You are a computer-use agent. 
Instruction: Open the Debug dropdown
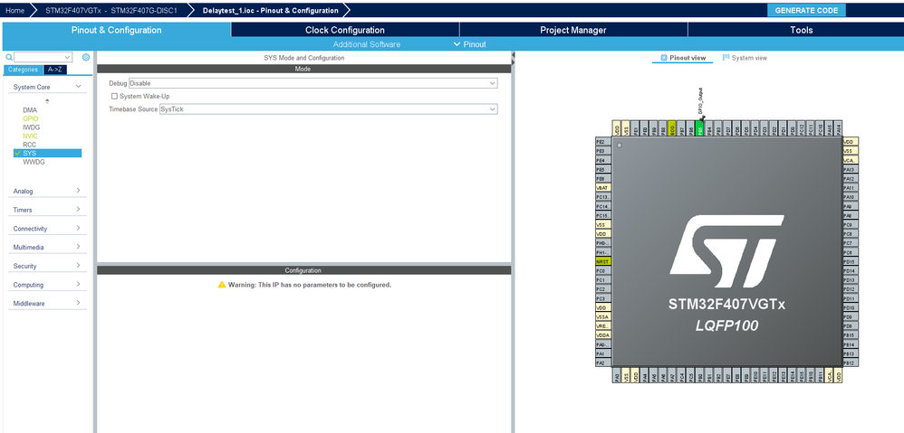313,83
